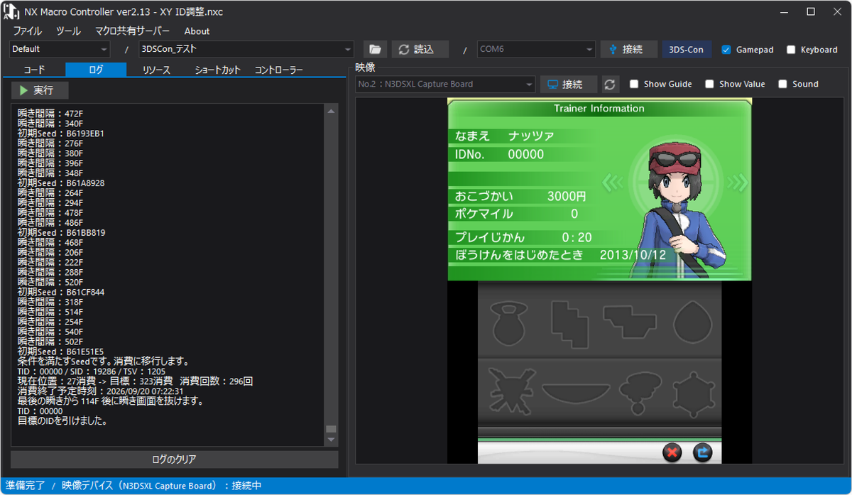Click the 消費終了予定時刻 log line

click(100, 391)
